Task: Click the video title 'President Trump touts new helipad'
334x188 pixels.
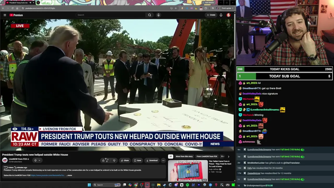Action: point(35,155)
